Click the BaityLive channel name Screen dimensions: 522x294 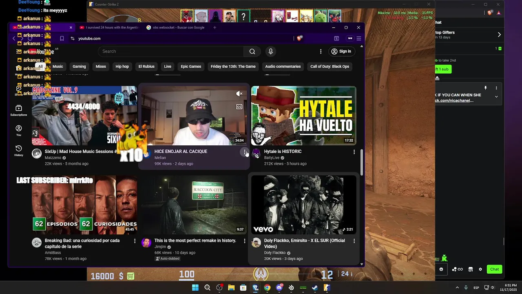click(x=272, y=158)
